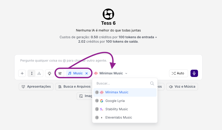
Task: Open the sliders tools settings icon
Action: coord(60,73)
